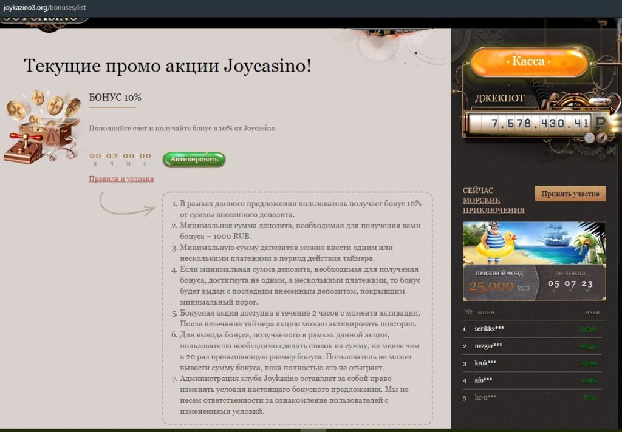Click the prize fund 25,000 RUB value
Viewport: 622px width, 432px height.
point(499,286)
